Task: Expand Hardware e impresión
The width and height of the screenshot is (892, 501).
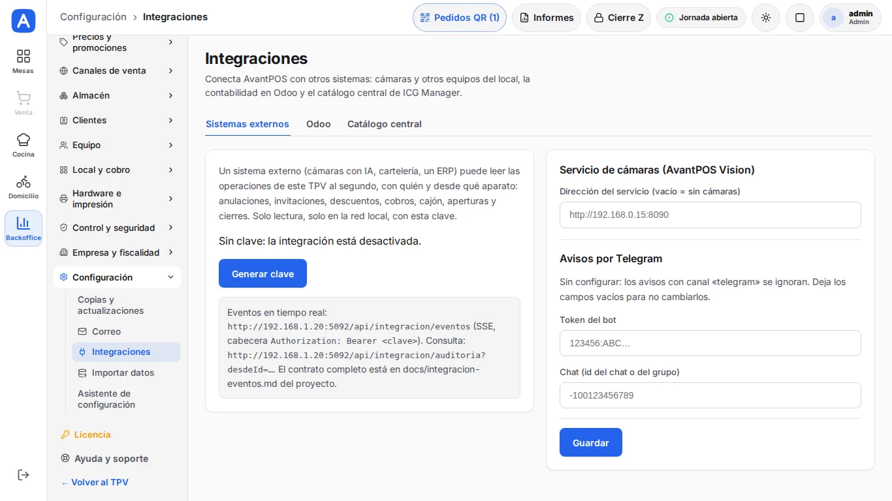Action: 117,199
